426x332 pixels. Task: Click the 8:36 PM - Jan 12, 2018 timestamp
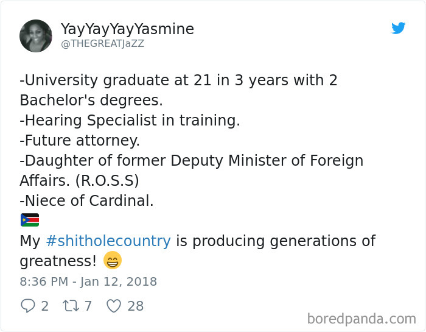[88, 281]
